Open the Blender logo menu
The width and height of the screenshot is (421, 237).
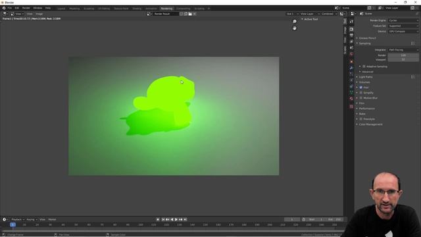(x=4, y=8)
